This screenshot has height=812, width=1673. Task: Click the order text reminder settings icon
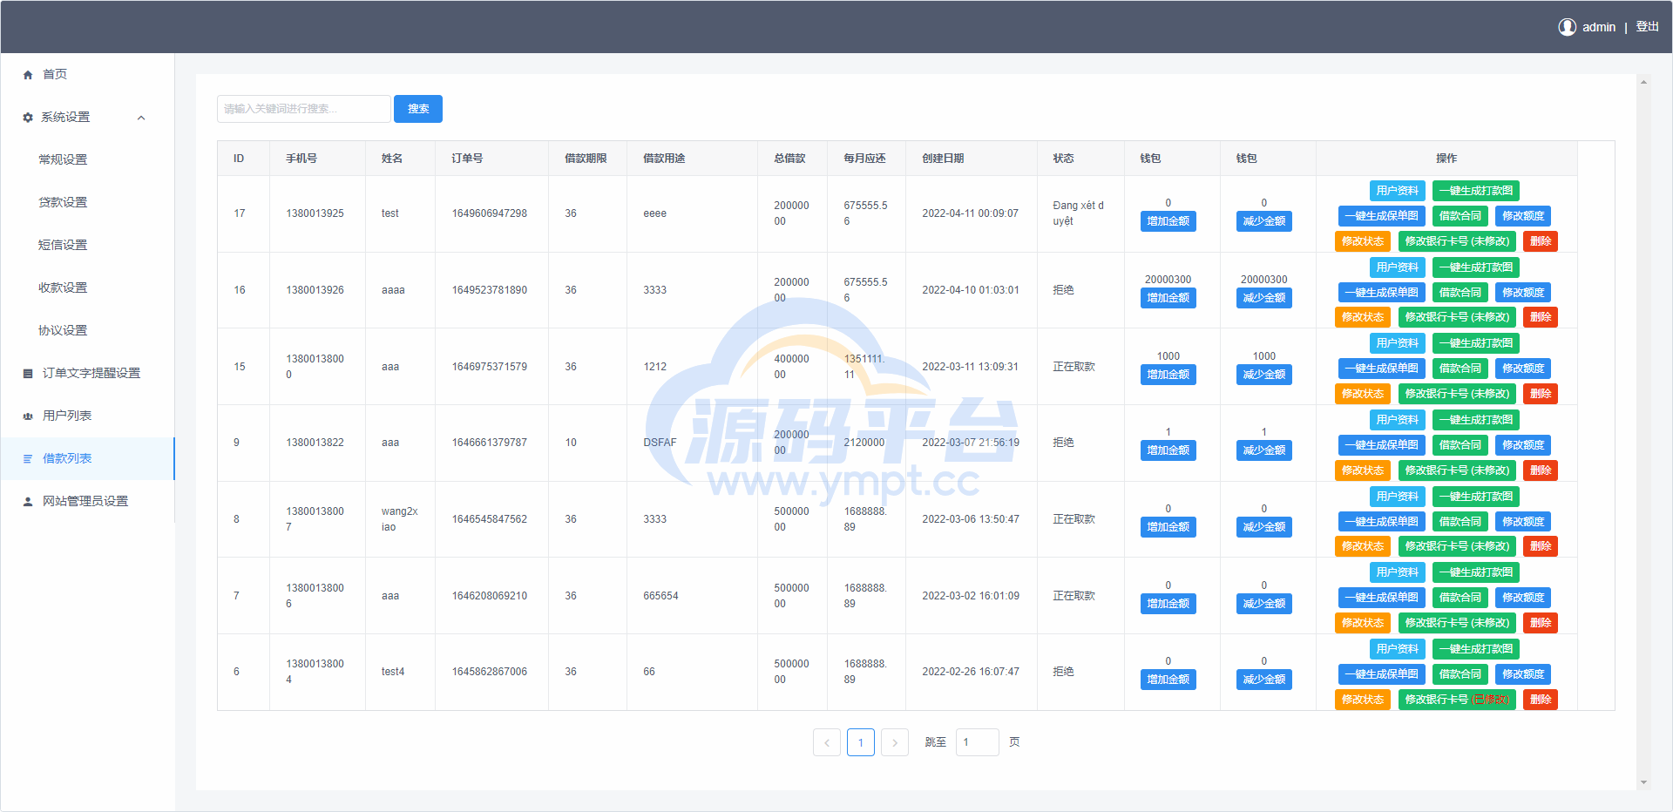click(28, 374)
